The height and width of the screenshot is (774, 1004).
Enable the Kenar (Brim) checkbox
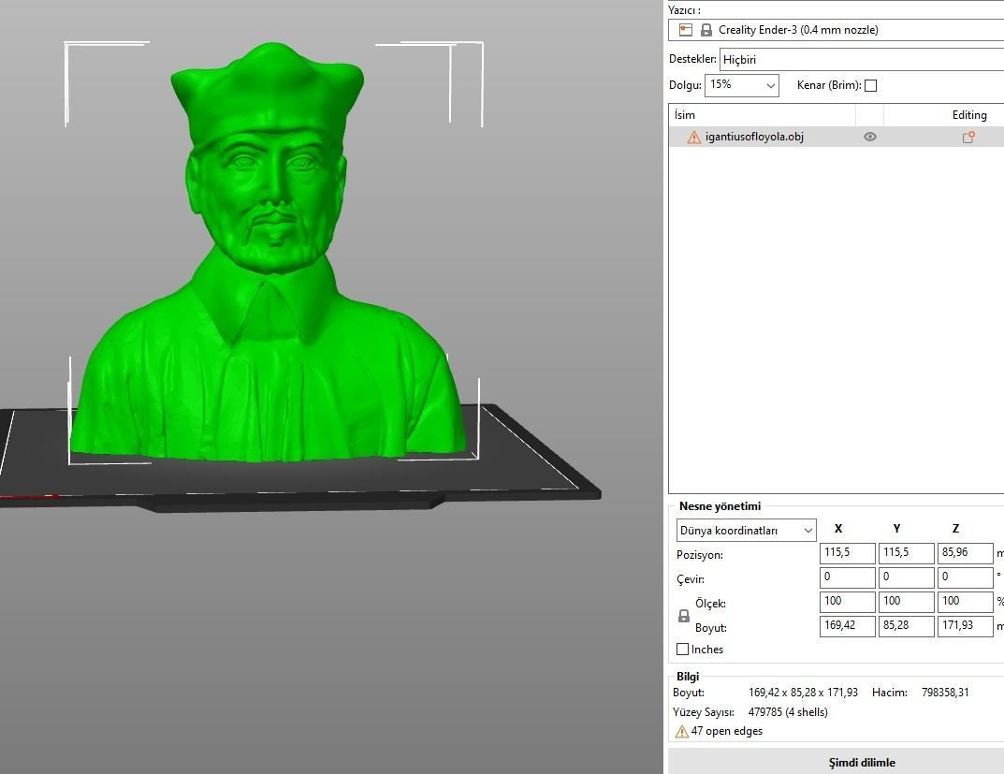tap(870, 85)
